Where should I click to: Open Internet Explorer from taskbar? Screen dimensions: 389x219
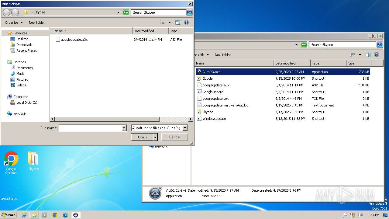(x=24, y=215)
